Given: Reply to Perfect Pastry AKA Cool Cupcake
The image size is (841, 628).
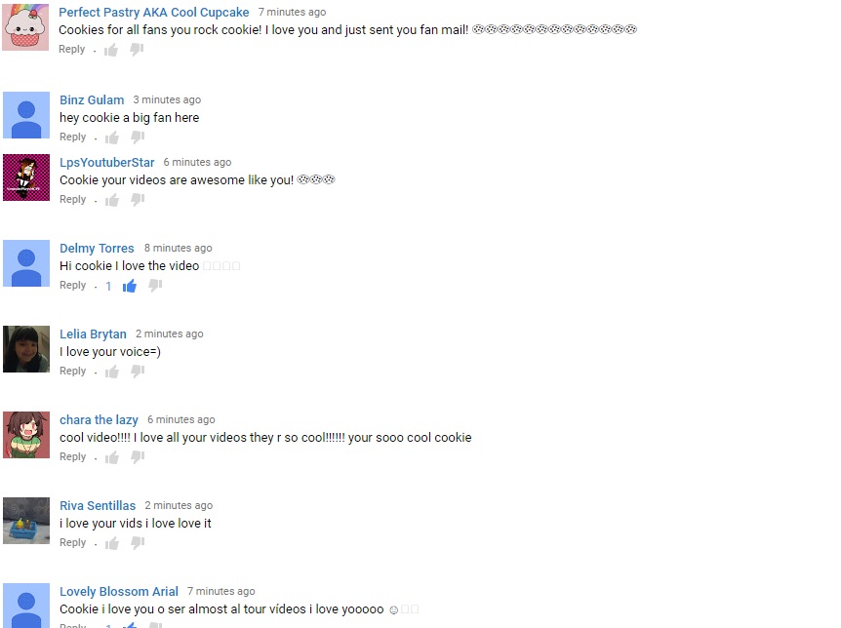Looking at the screenshot, I should [71, 49].
